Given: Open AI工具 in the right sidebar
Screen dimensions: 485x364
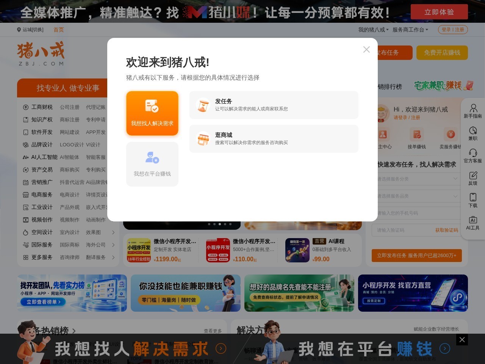Looking at the screenshot, I should [473, 223].
